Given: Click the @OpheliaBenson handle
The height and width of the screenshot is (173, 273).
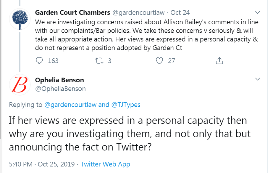Looking at the screenshot, I should (x=60, y=89).
